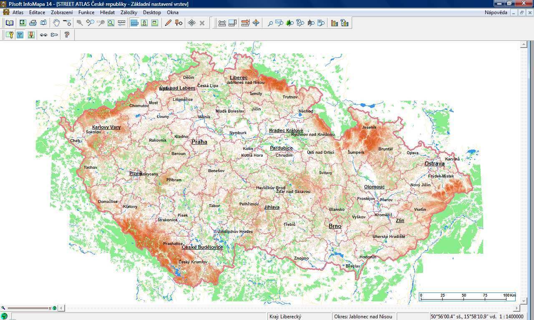This screenshot has height=320, width=534.
Task: Click the envelope address search icon
Action: (x=280, y=23)
